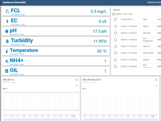The height and width of the screenshot is (121, 161).
Task: Select the High NH4 alarm checkbox
Action: pyautogui.click(x=116, y=33)
